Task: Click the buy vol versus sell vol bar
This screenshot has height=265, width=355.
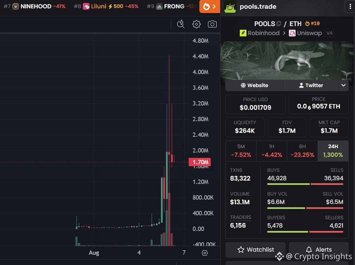Action: click(x=305, y=208)
